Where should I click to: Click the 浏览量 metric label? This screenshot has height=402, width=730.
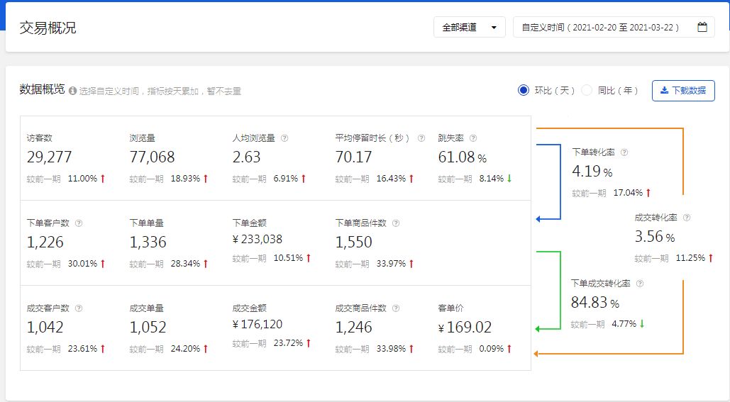(x=143, y=138)
